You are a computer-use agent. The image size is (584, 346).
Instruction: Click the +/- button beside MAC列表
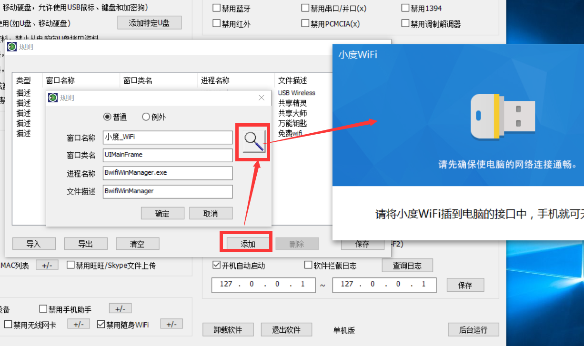click(47, 265)
